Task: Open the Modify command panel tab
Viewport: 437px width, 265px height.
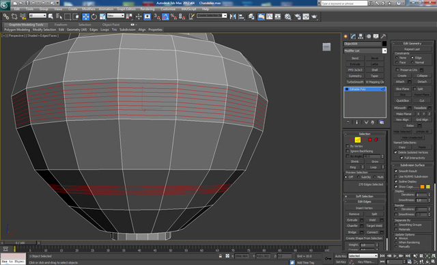Action: (x=354, y=36)
